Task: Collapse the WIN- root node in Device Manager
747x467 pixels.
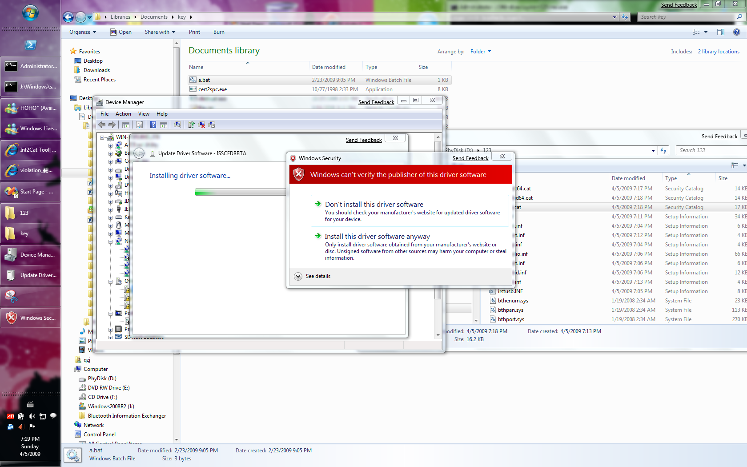Action: [x=102, y=137]
